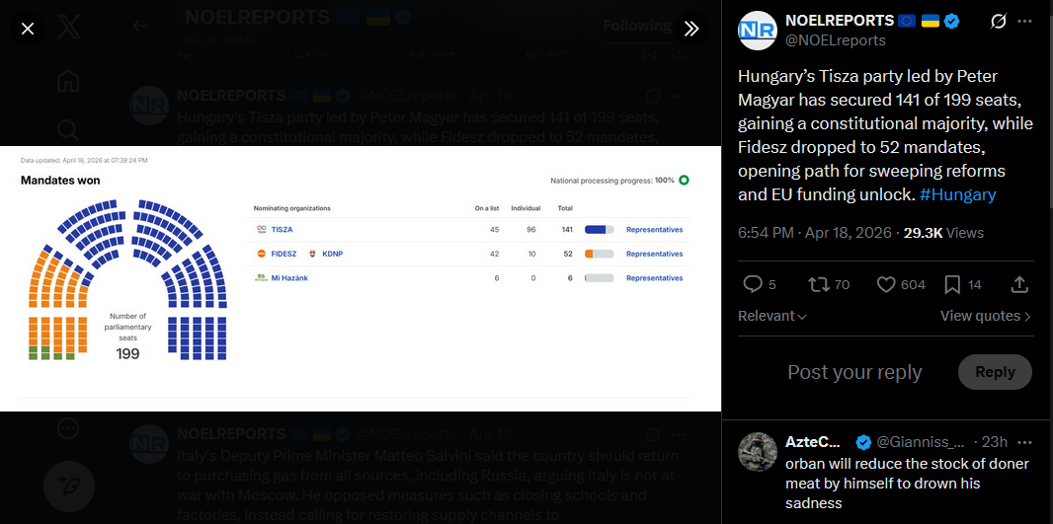Click the @NOELreports handle
Viewport: 1053px width, 524px height.
tap(836, 40)
